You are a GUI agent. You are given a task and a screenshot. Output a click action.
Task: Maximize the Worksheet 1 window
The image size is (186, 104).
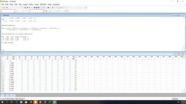179,54
